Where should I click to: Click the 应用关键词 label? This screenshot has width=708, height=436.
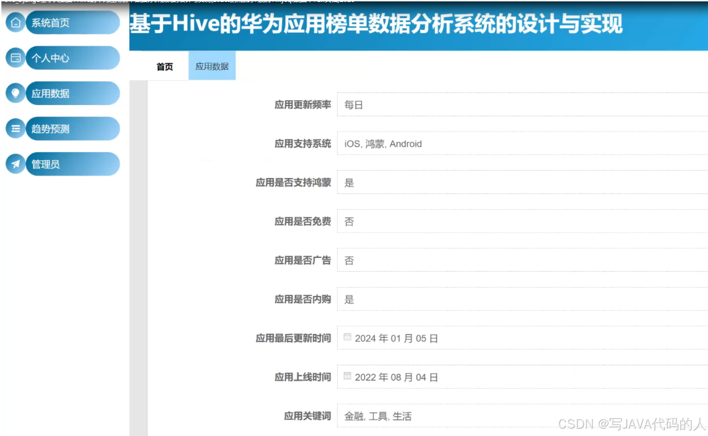(x=307, y=416)
